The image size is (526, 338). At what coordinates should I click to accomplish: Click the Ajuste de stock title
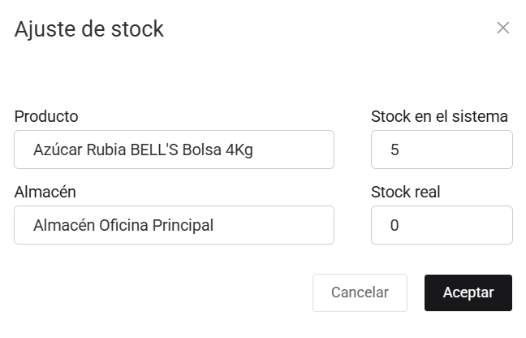89,29
